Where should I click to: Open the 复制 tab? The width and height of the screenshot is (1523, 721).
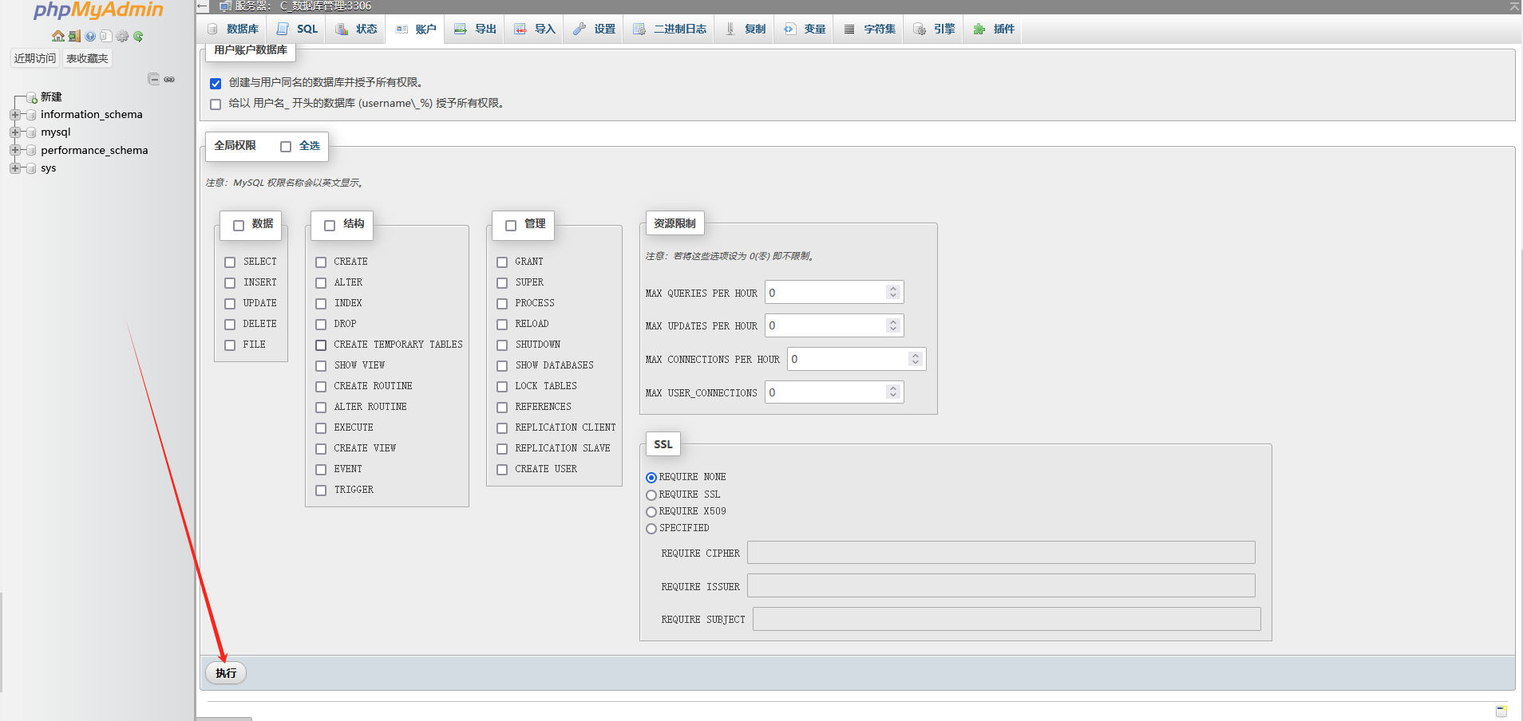click(x=745, y=29)
